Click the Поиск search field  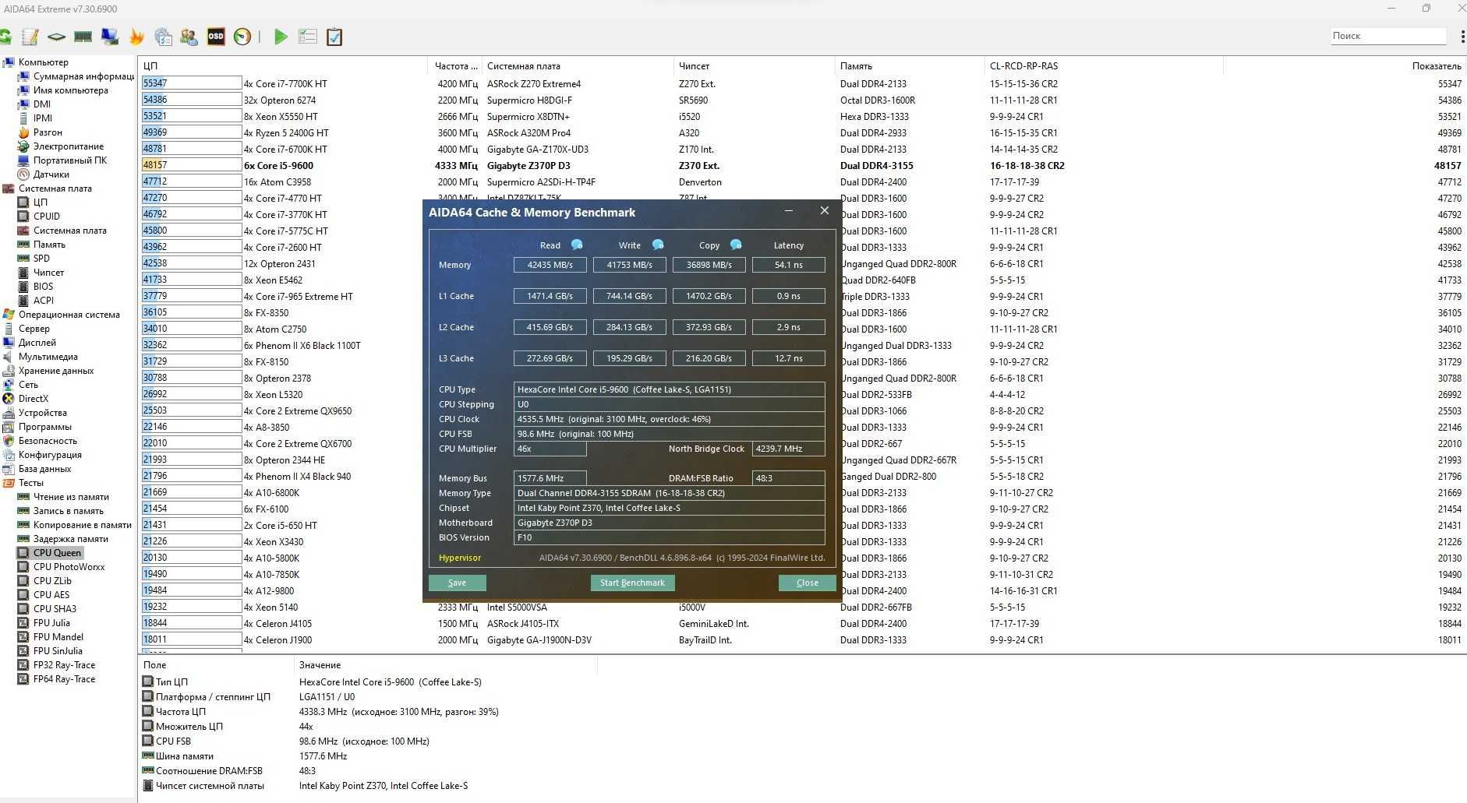point(1387,36)
